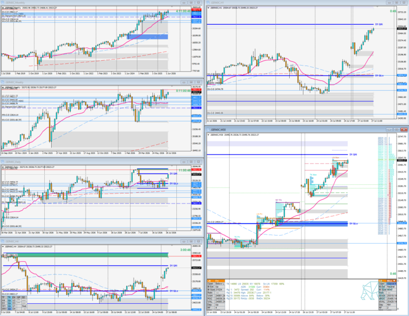
Task: Click the GER40C Daily window icon
Action: pos(3,162)
